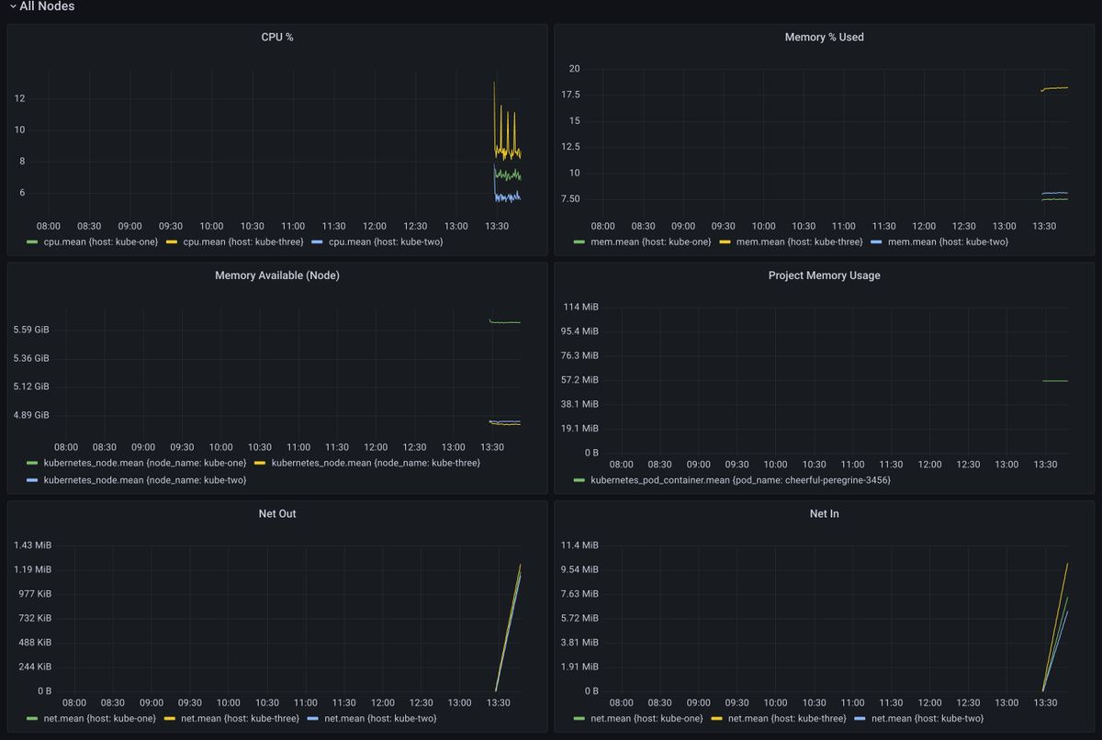Collapse the All Nodes row chevron
Viewport: 1102px width, 740px height.
pos(13,6)
